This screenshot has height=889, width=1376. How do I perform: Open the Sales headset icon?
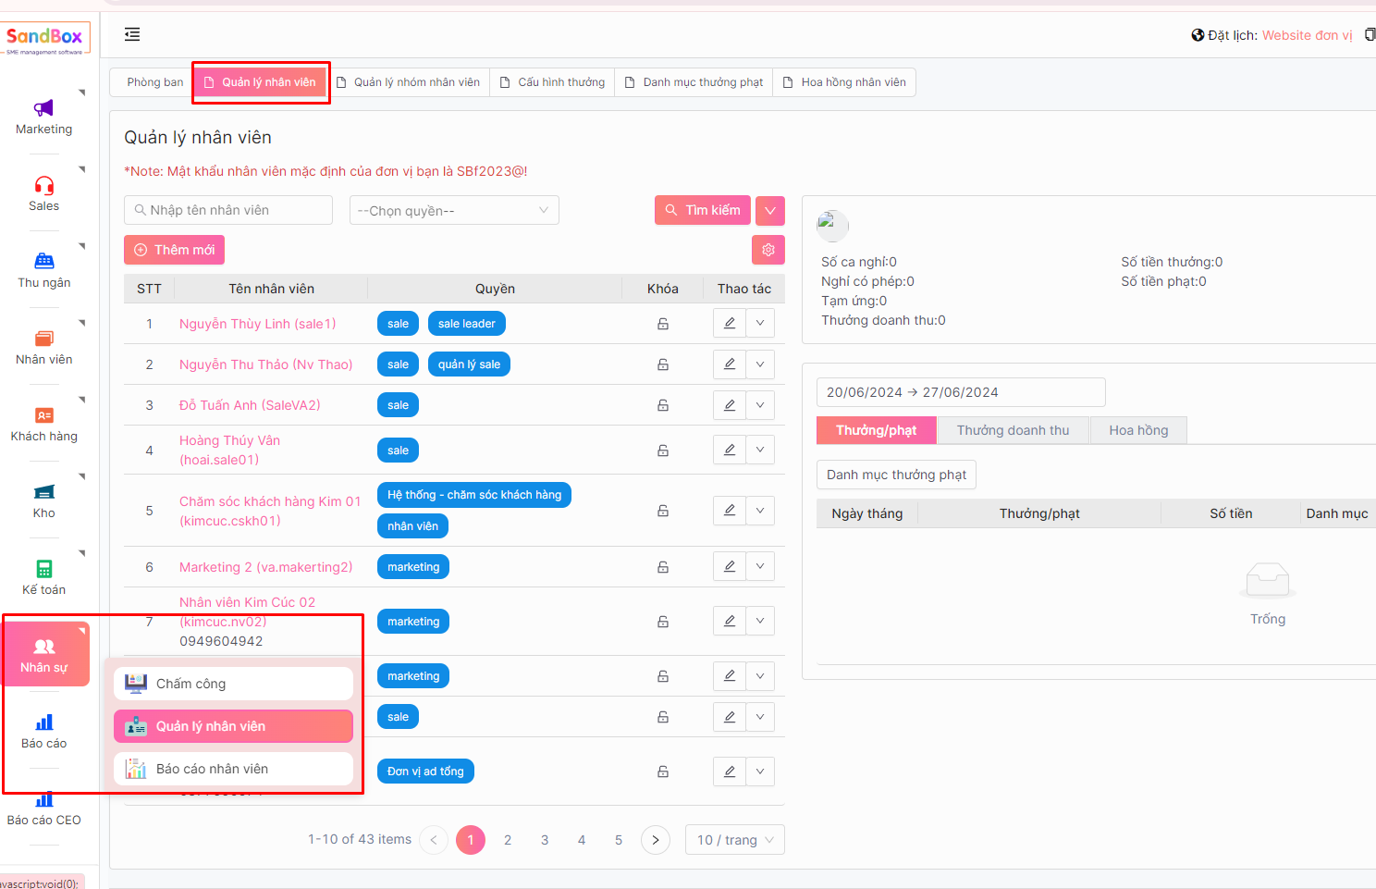pyautogui.click(x=43, y=186)
